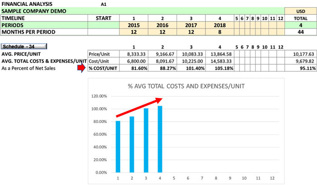Image resolution: width=317 pixels, height=185 pixels.
Task: Select the As a Percent of Net Sales label
Action: click(29, 68)
